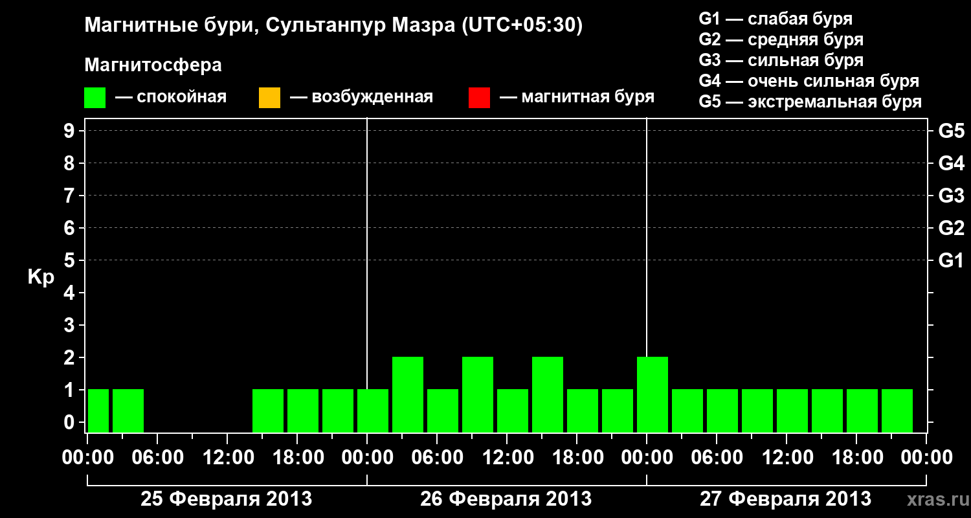Click the '25 Февраля 2013' date label
The height and width of the screenshot is (518, 971).
tap(227, 499)
